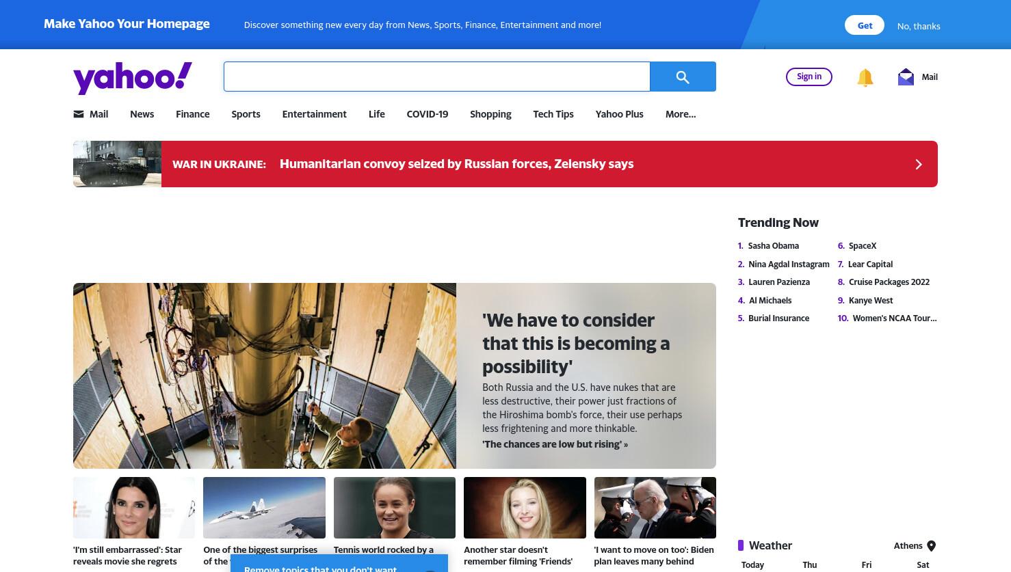The image size is (1011, 572).
Task: Open the woman with dark hair story thumbnail
Action: [134, 508]
